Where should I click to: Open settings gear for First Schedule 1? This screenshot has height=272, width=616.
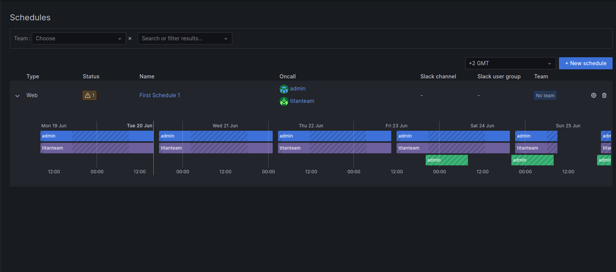(594, 95)
